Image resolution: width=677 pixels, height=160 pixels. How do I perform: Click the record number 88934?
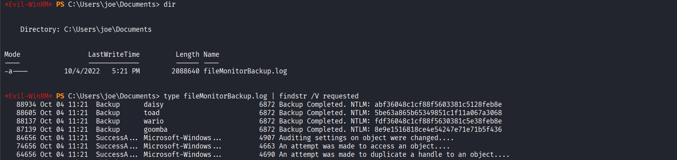26,104
